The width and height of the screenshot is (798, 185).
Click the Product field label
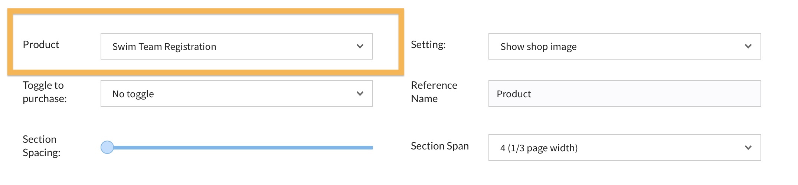click(x=41, y=45)
